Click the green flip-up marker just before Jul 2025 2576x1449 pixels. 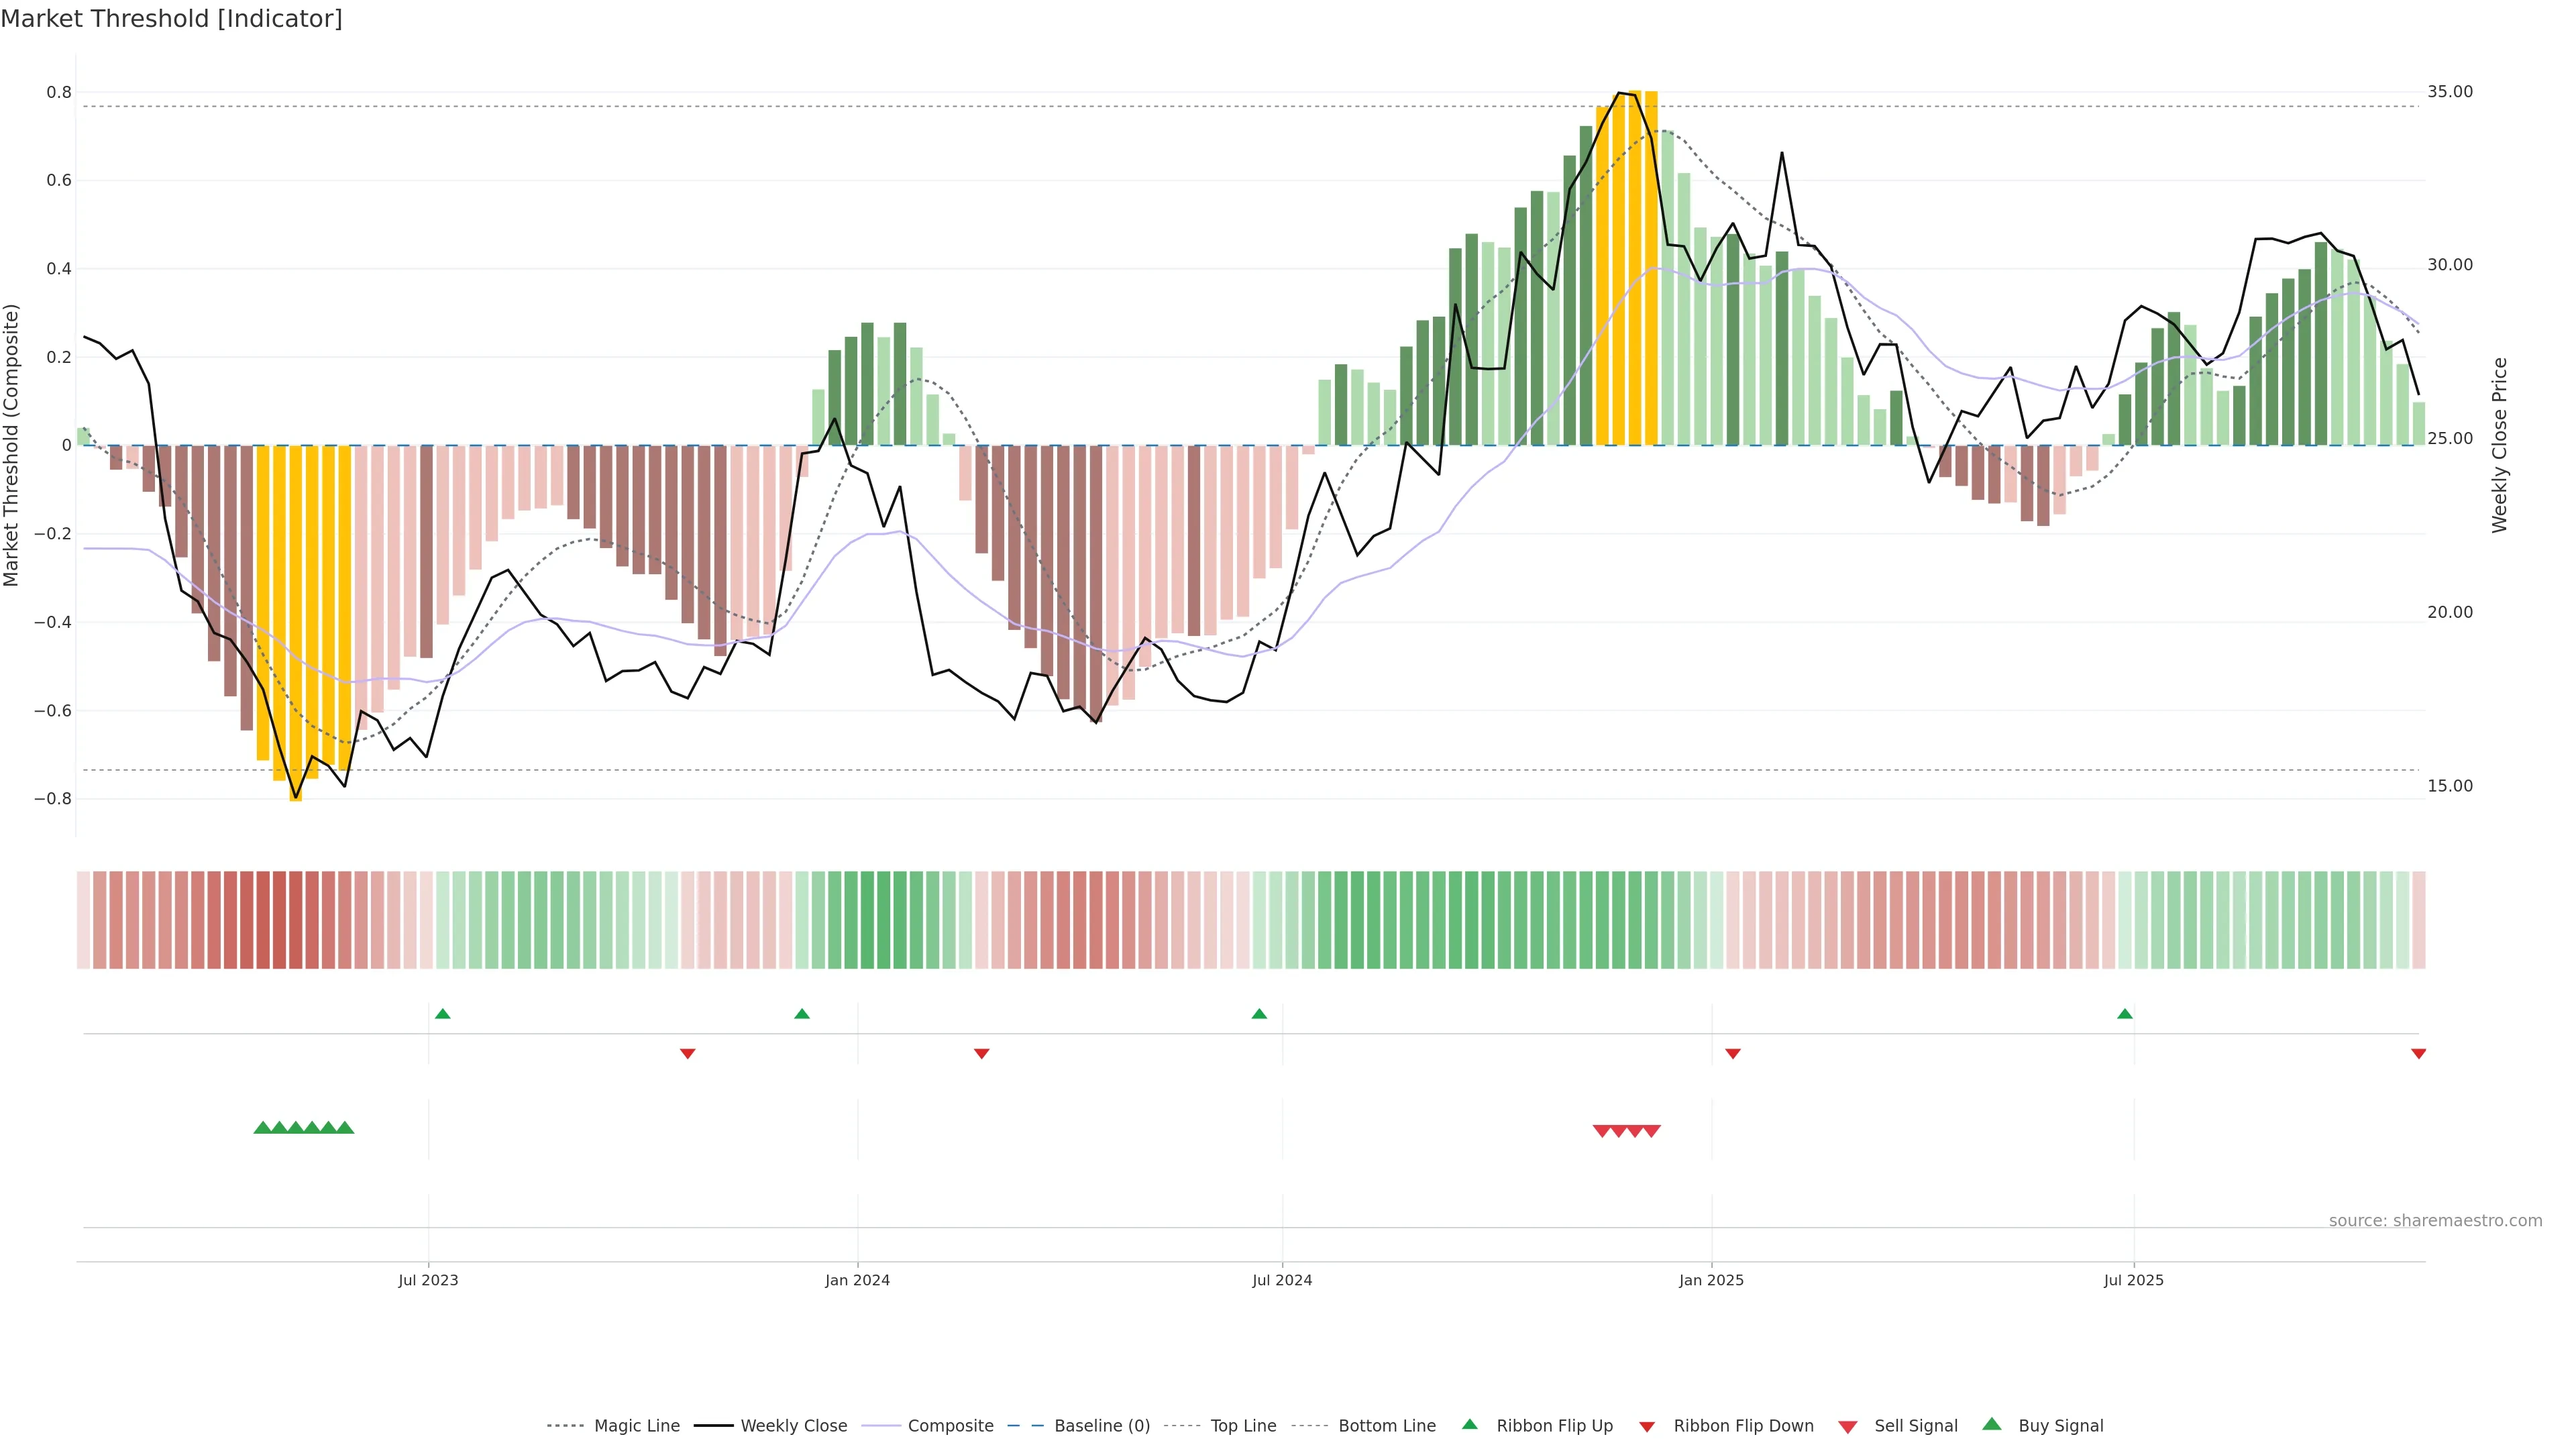pyautogui.click(x=2125, y=1014)
